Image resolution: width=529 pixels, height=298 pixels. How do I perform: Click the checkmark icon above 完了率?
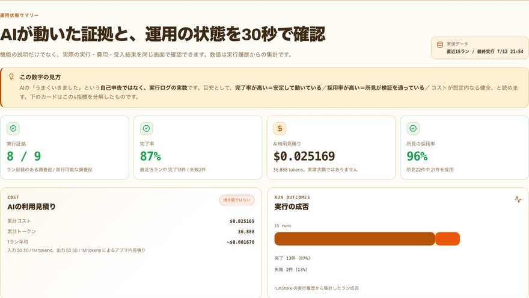tap(147, 128)
